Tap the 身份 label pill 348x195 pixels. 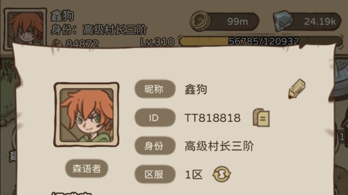point(155,146)
